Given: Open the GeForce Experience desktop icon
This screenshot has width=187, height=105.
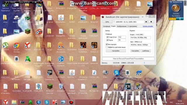Looking at the screenshot, I should [5, 6].
